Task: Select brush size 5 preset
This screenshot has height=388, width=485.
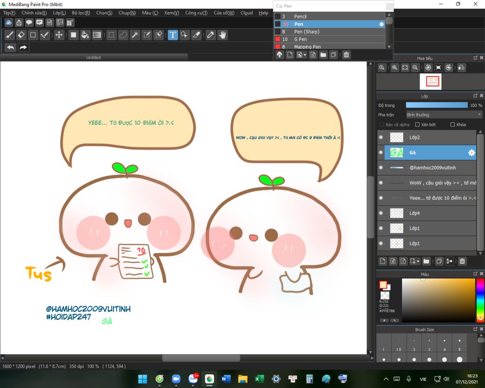Action: (x=459, y=344)
